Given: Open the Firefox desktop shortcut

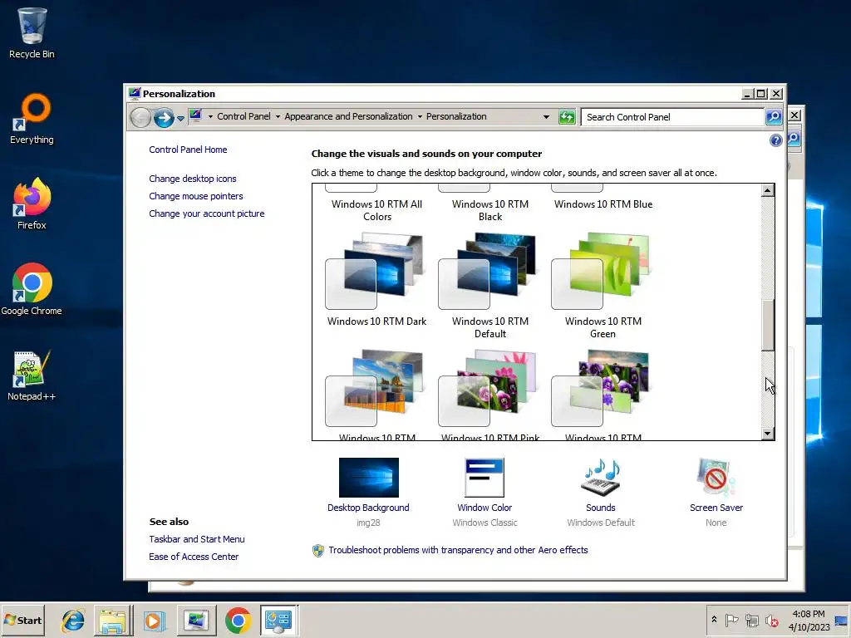Looking at the screenshot, I should pyautogui.click(x=32, y=204).
